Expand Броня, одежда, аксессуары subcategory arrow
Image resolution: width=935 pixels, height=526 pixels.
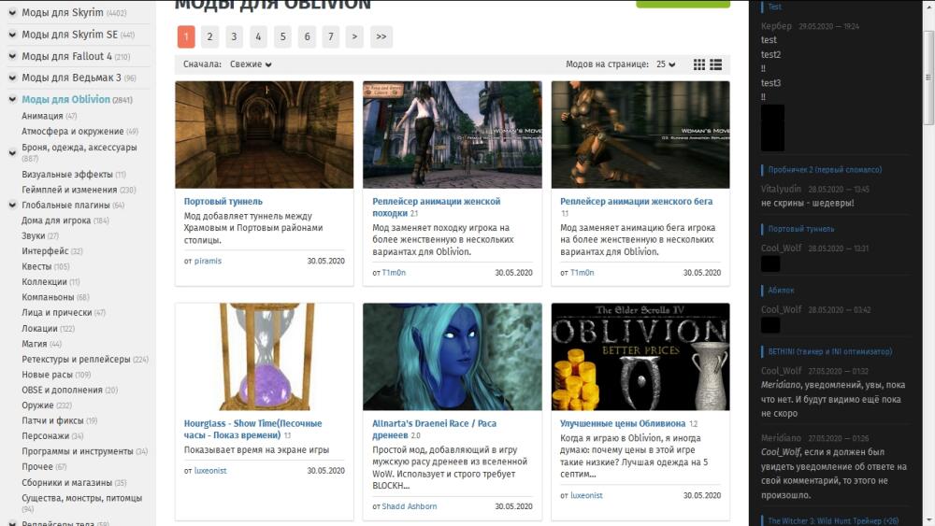[x=12, y=152]
